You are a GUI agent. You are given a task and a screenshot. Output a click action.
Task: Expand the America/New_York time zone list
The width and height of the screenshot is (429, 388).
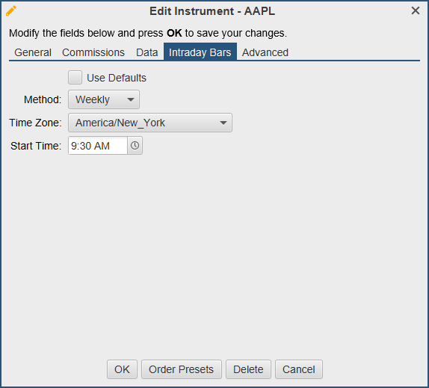(x=150, y=123)
